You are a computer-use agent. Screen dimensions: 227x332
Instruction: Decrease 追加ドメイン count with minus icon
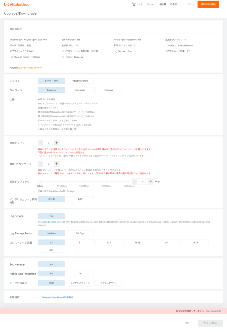pyautogui.click(x=41, y=143)
